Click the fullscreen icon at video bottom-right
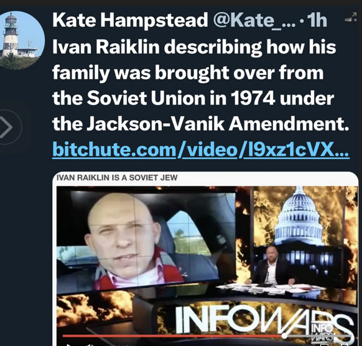Screen dimensions: 362x346 [346, 345]
